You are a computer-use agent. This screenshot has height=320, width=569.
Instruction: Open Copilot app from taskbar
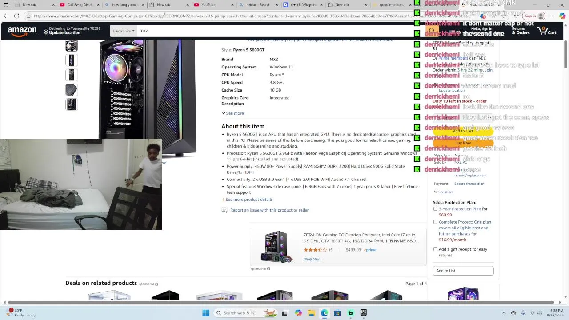coord(298,313)
